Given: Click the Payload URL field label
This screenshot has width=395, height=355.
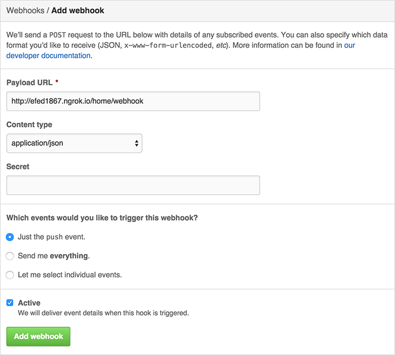Looking at the screenshot, I should pyautogui.click(x=29, y=83).
